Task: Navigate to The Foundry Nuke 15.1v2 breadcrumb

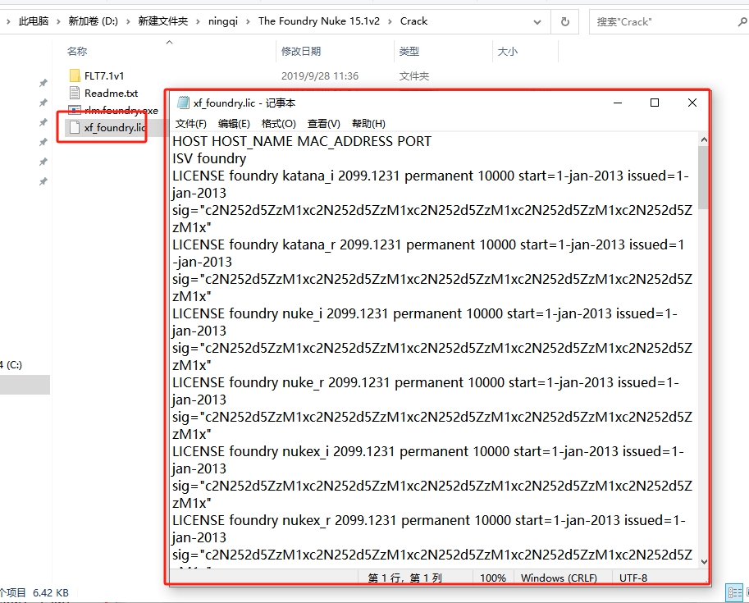Action: tap(319, 21)
